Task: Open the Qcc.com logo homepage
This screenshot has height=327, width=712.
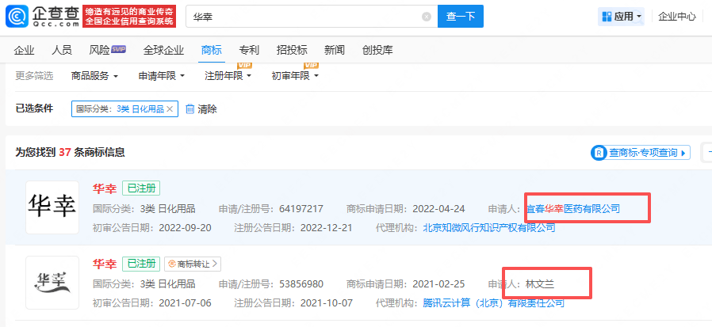Action: pos(43,17)
